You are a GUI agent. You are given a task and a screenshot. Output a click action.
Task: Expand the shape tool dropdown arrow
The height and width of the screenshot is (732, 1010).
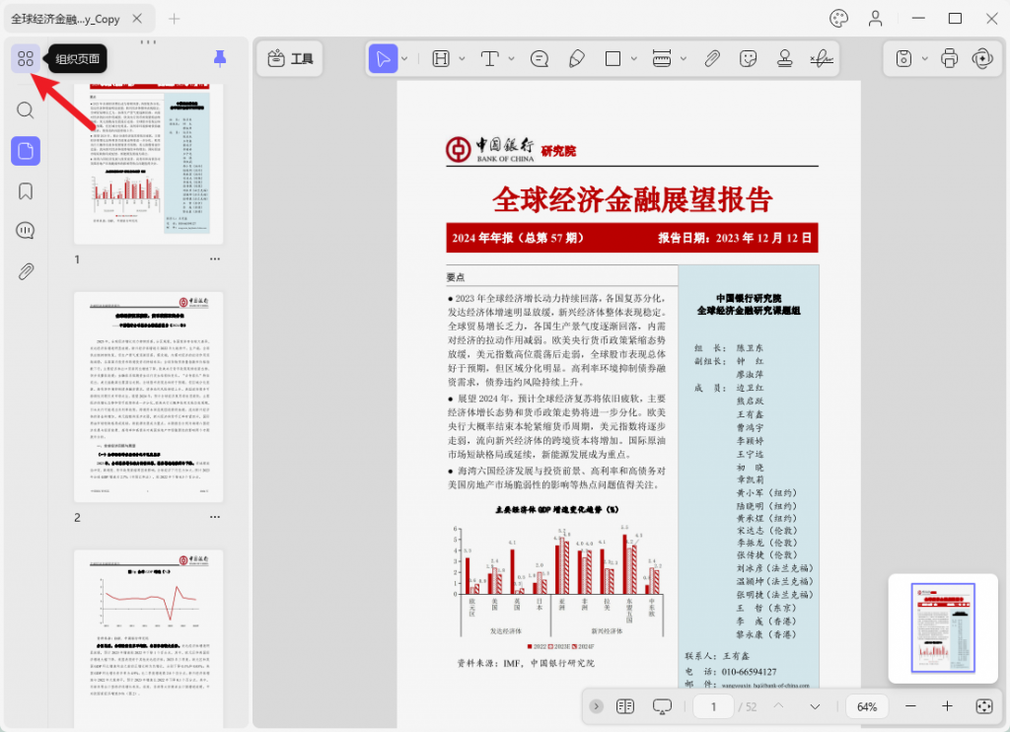[x=634, y=58]
